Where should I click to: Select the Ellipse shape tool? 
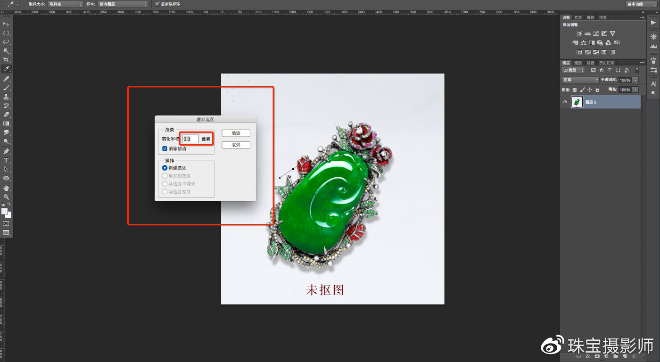pos(6,178)
